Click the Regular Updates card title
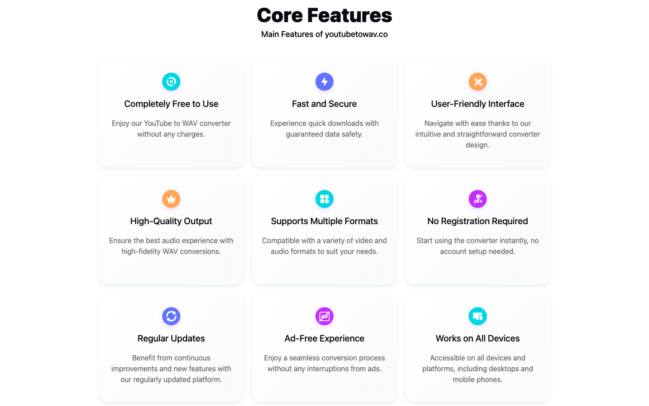The width and height of the screenshot is (649, 406). point(171,338)
